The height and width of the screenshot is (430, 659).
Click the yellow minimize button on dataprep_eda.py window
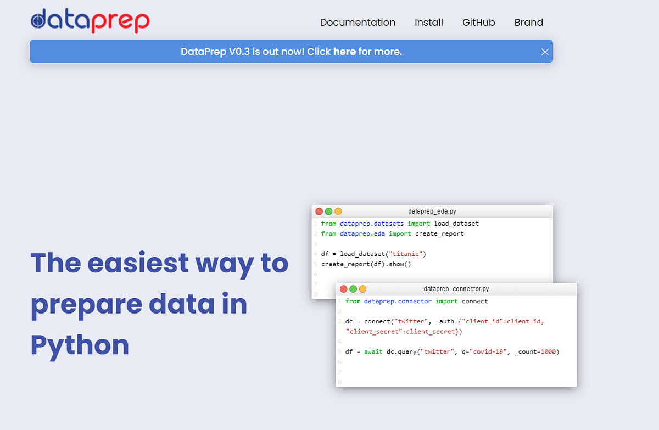pyautogui.click(x=338, y=211)
